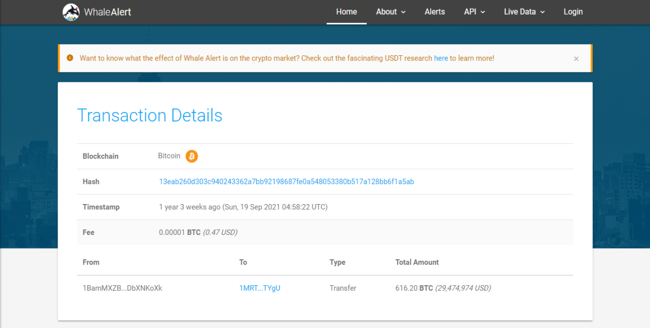Go to the Home tab
This screenshot has width=650, height=328.
click(347, 12)
